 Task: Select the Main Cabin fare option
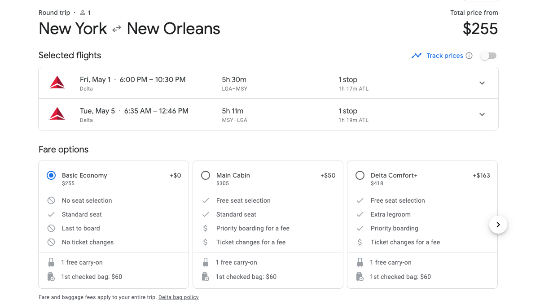pyautogui.click(x=206, y=175)
